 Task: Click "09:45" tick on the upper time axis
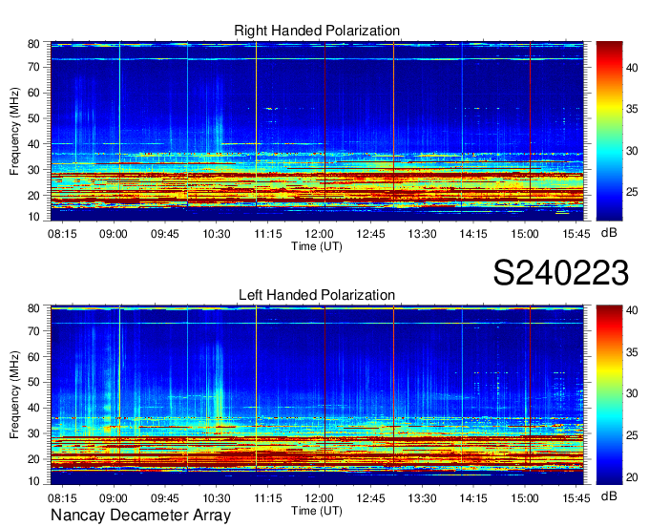coord(165,234)
